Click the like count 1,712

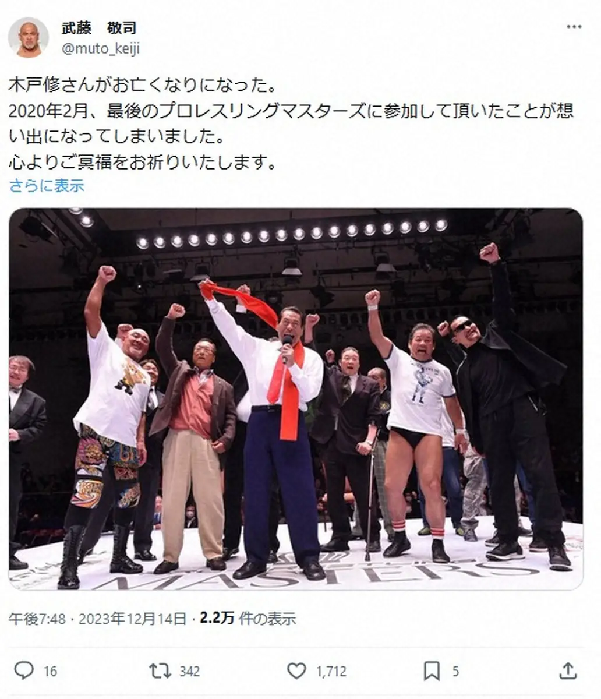pyautogui.click(x=331, y=671)
